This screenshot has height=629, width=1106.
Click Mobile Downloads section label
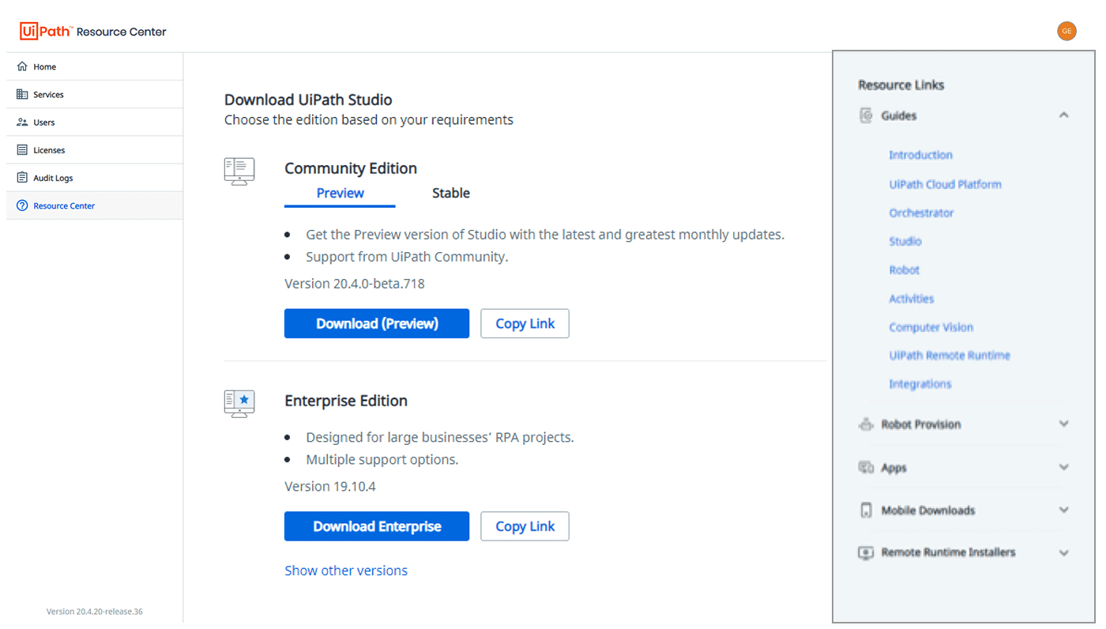(x=928, y=510)
